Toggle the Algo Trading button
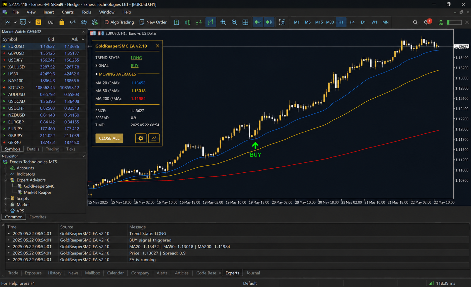 [x=119, y=22]
